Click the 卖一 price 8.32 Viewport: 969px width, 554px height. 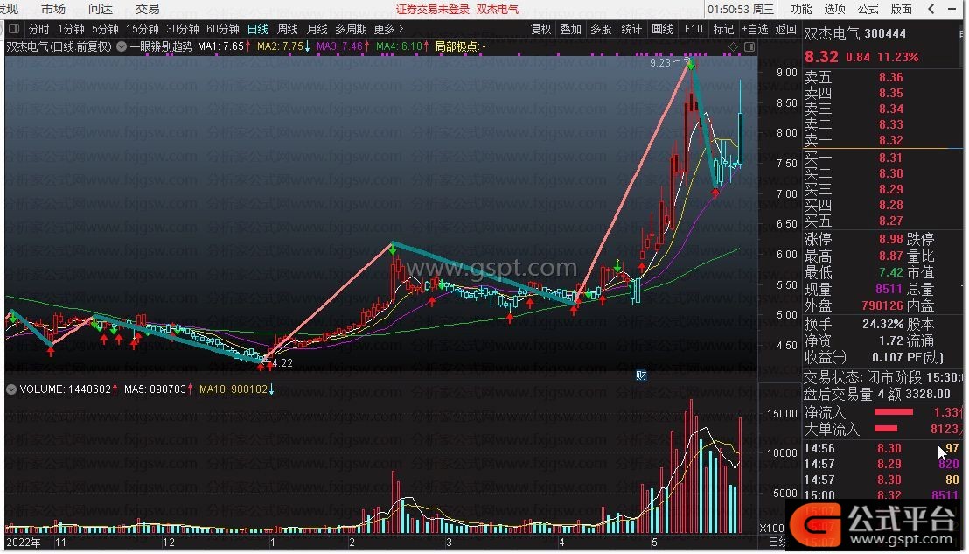click(890, 140)
